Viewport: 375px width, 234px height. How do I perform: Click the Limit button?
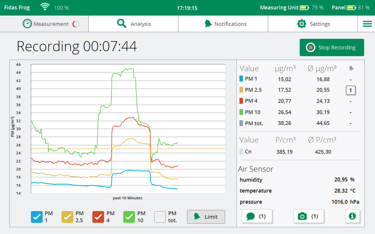tap(206, 217)
